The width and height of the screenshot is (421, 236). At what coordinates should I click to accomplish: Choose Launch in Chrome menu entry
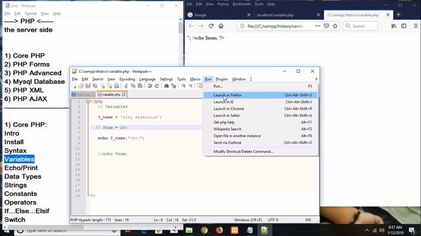point(260,109)
